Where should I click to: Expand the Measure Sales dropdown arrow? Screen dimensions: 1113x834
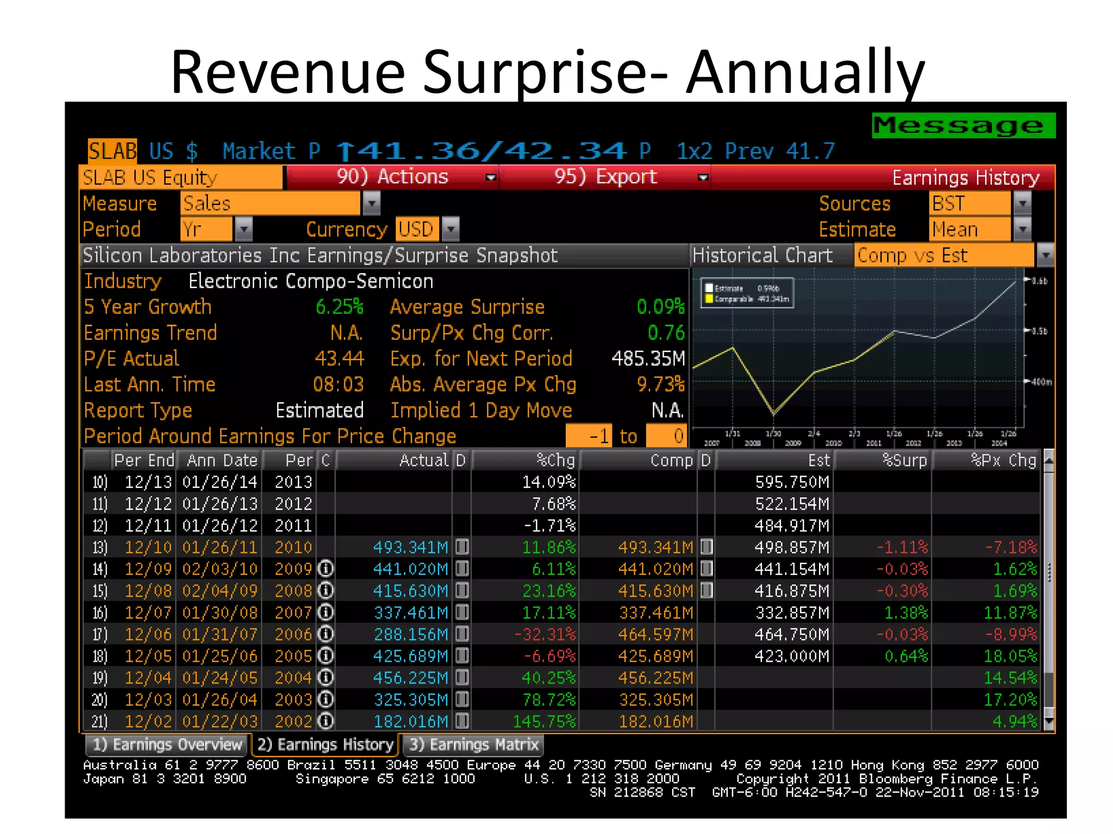[x=371, y=203]
